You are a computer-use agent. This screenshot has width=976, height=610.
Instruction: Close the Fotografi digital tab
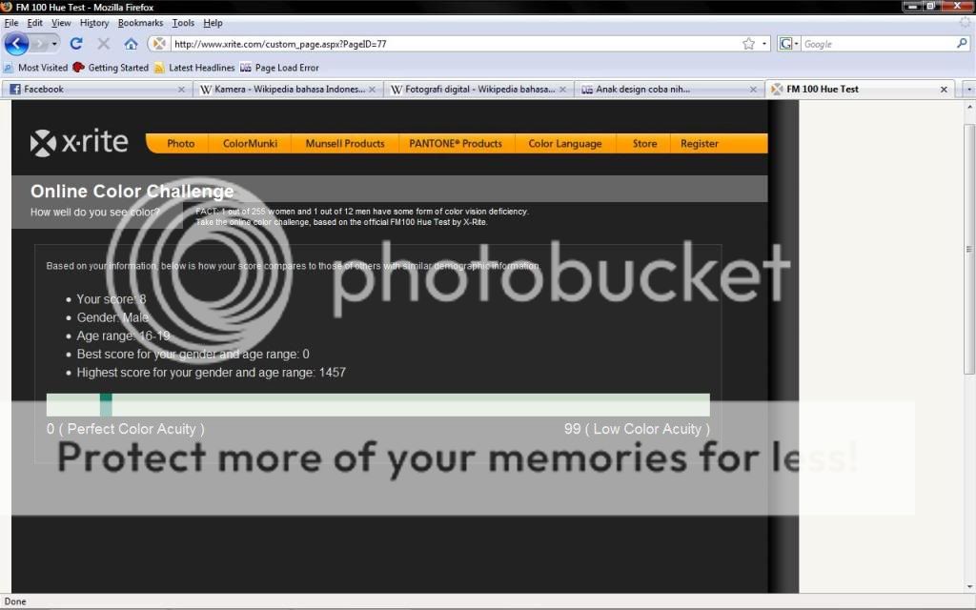[562, 90]
